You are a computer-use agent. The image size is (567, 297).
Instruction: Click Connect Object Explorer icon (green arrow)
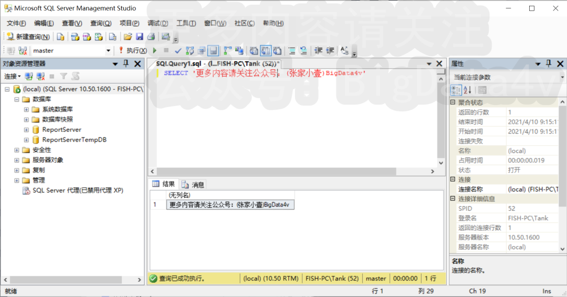[29, 76]
